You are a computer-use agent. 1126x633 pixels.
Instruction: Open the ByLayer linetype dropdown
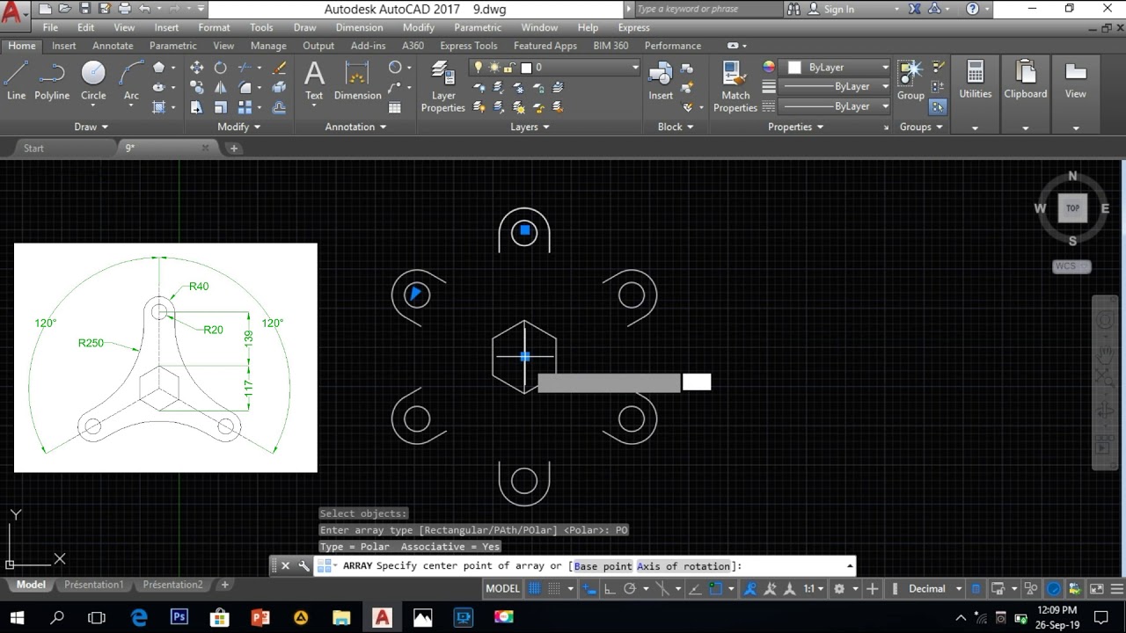click(836, 106)
